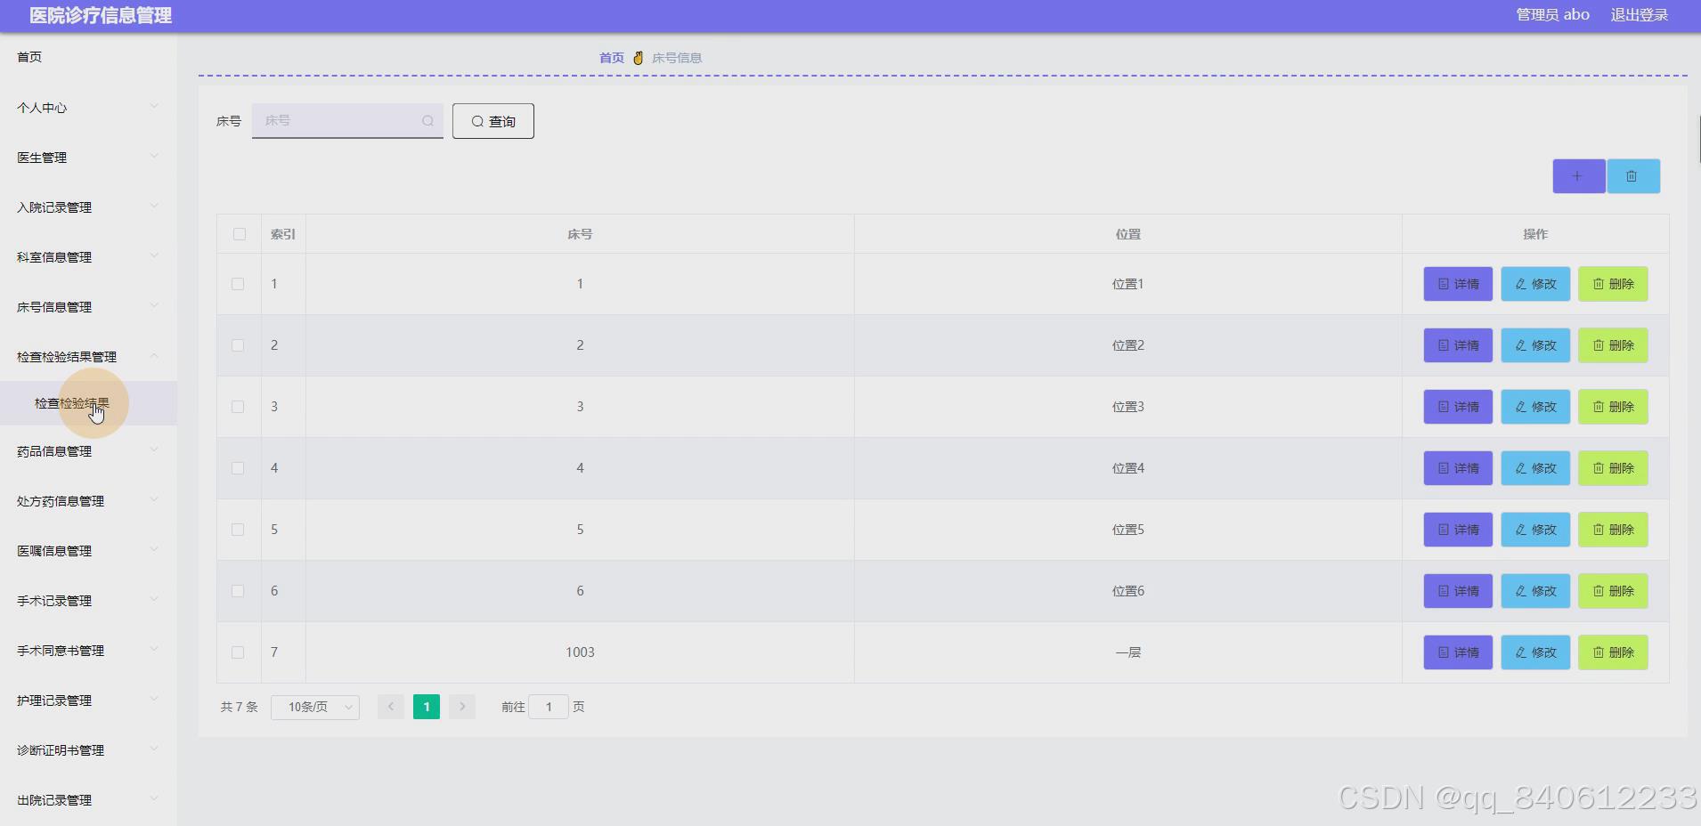Open 详情 for the row with 位置6
Screen dimensions: 1701x826
(x=1458, y=591)
